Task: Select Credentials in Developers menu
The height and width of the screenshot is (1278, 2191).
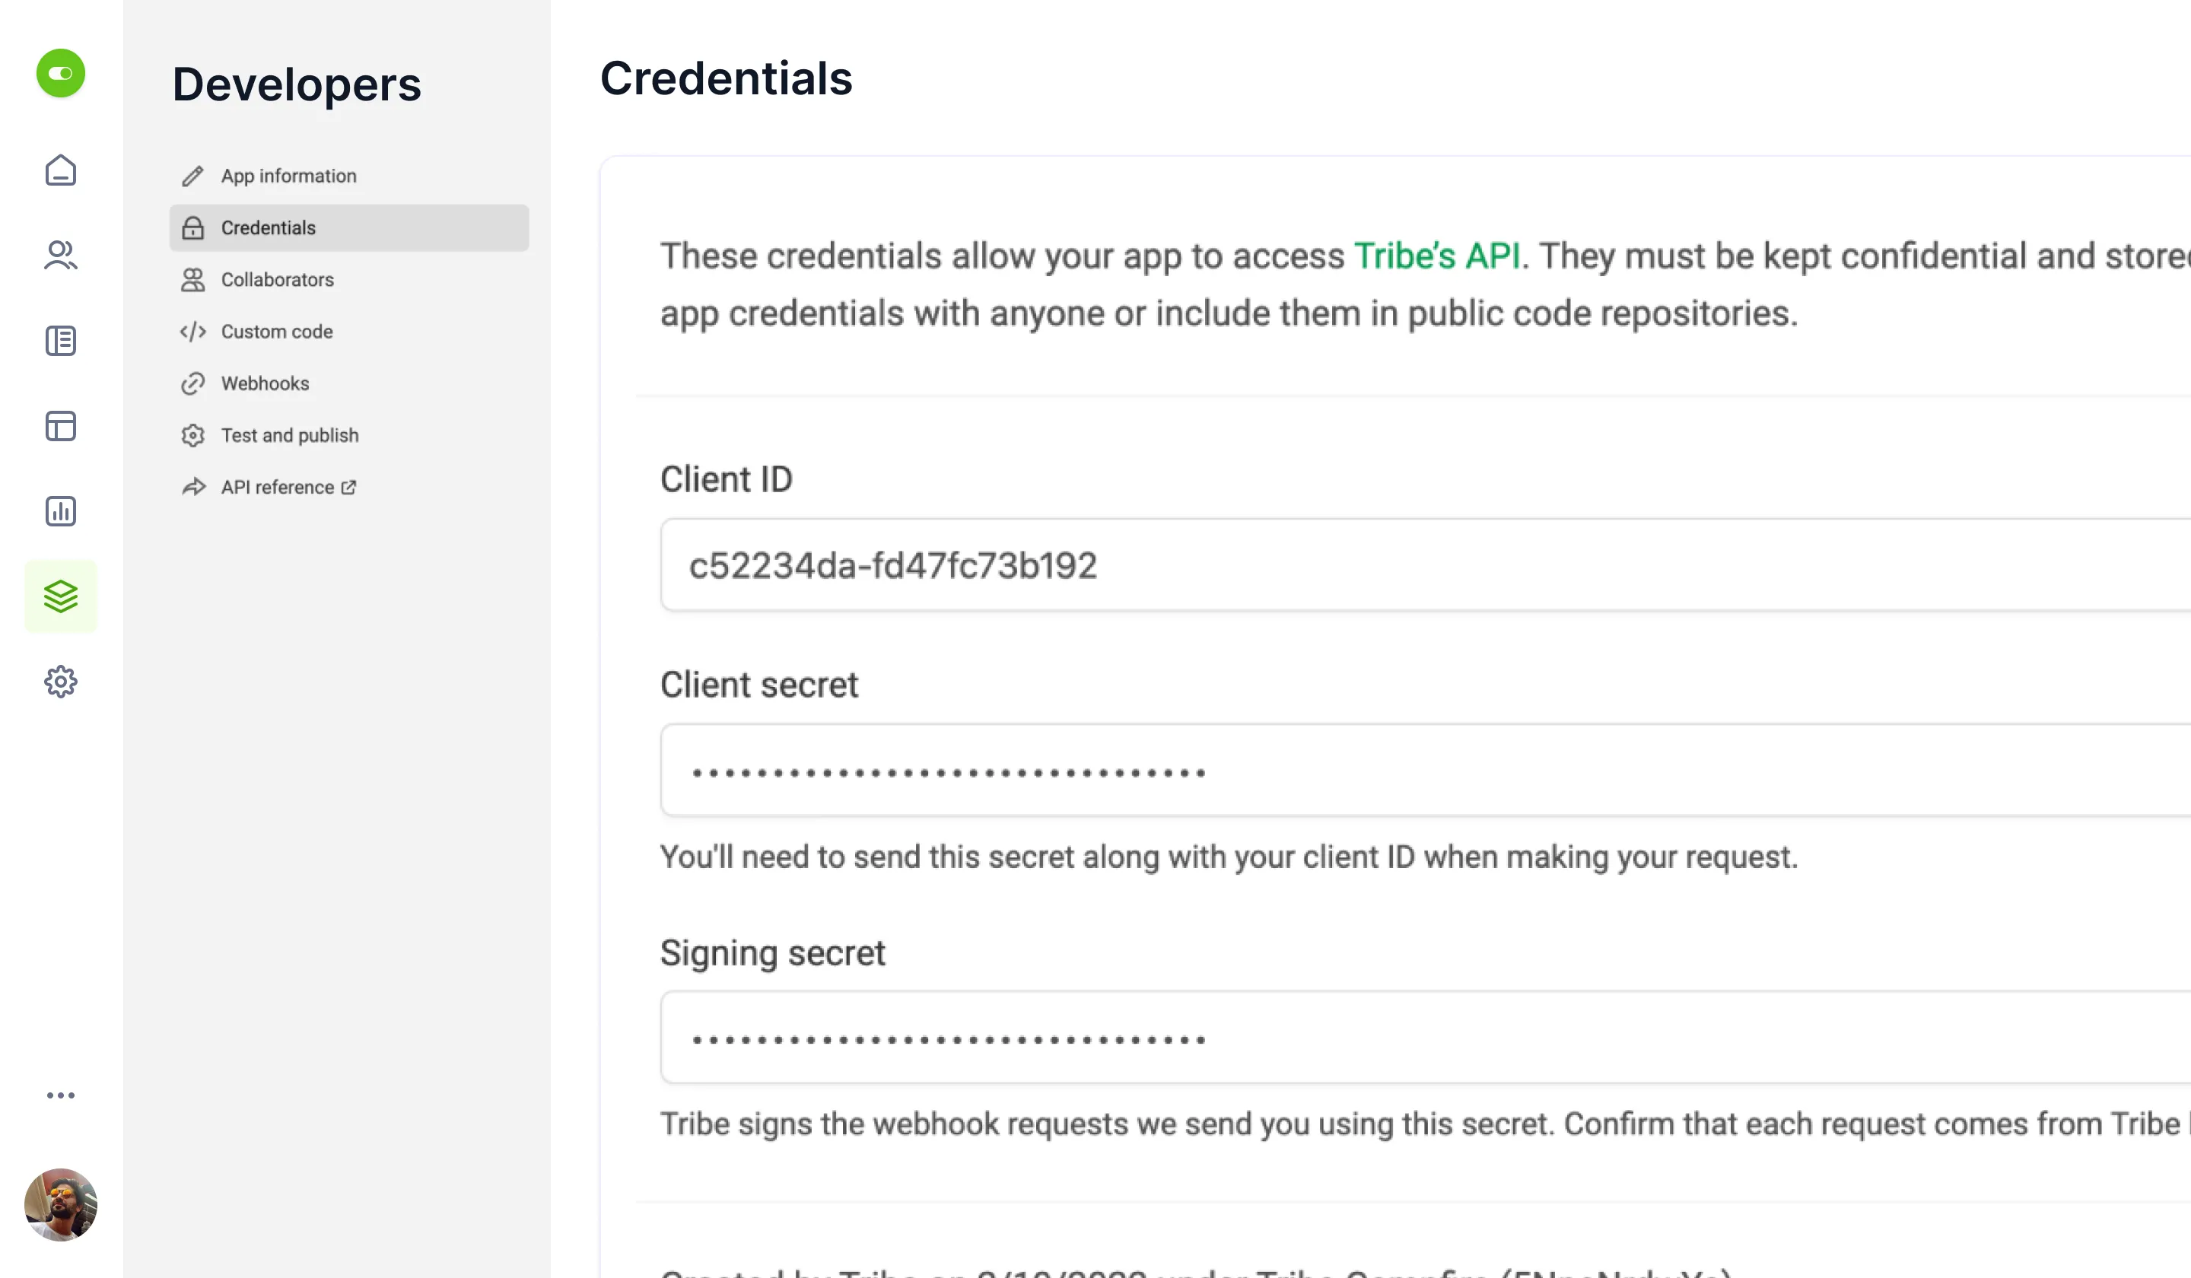Action: 269,227
